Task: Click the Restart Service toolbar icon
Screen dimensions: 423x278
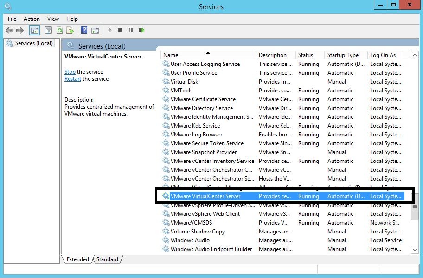Action: pyautogui.click(x=141, y=31)
